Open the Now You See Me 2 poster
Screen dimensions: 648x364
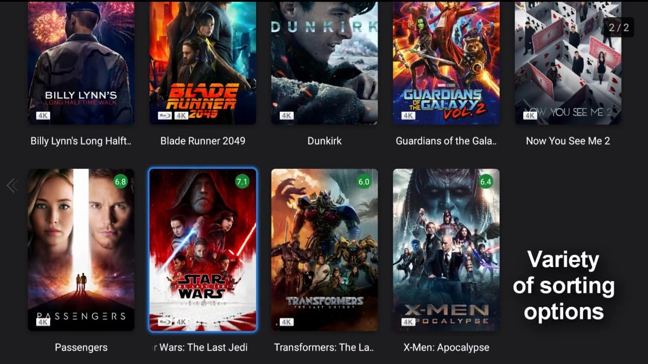pos(568,63)
